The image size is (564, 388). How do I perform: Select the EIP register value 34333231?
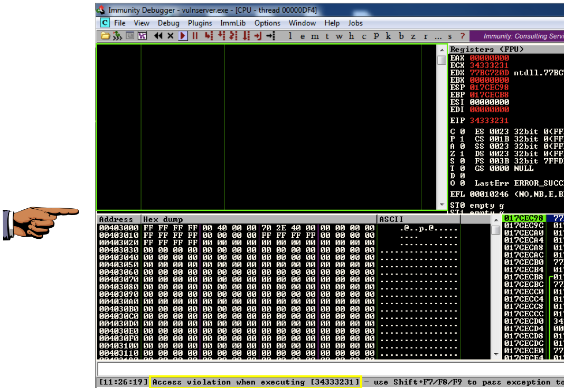pos(489,120)
